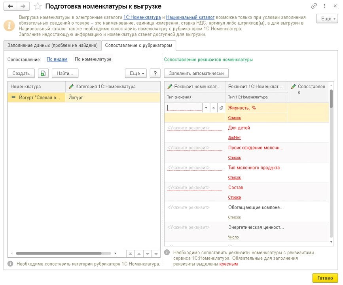Move to the first row in nomenclature list
The image size is (343, 285).
click(130, 253)
